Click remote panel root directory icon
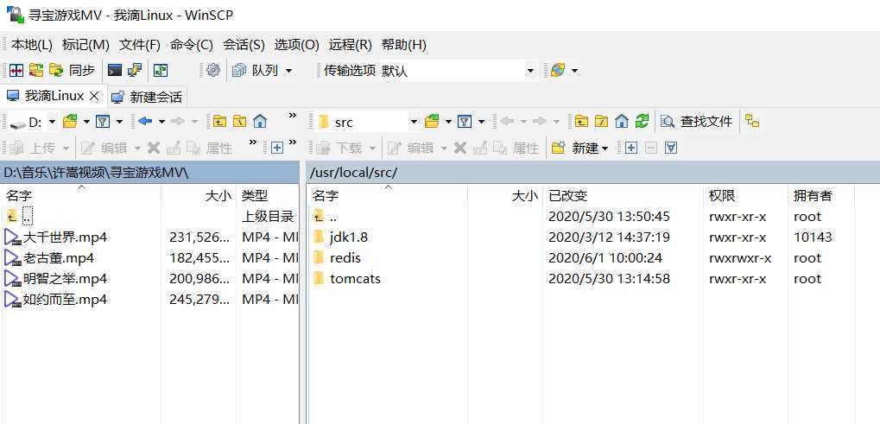Viewport: 880px width, 424px height. [601, 121]
